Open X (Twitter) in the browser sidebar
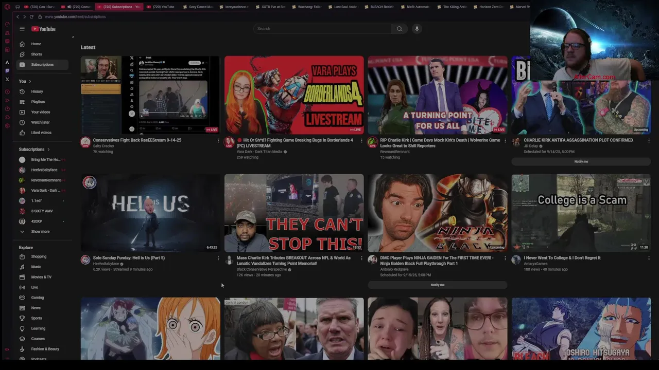The height and width of the screenshot is (370, 659). click(7, 79)
